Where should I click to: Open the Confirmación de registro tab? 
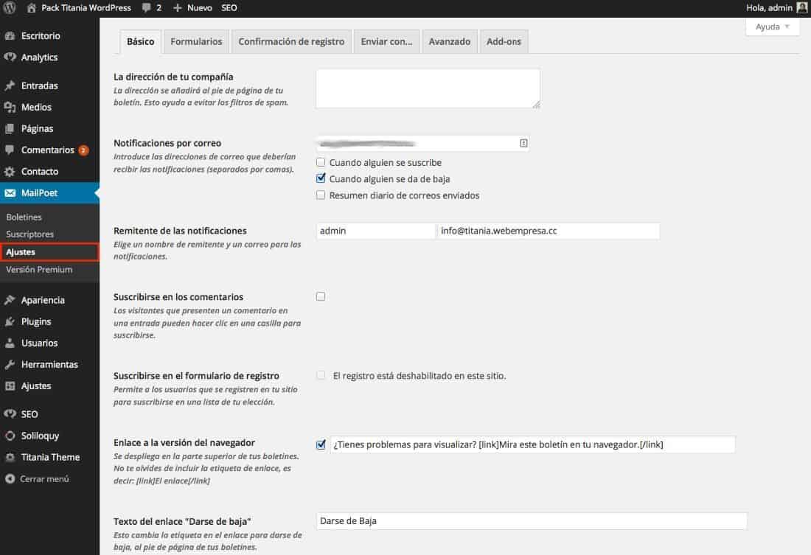291,41
